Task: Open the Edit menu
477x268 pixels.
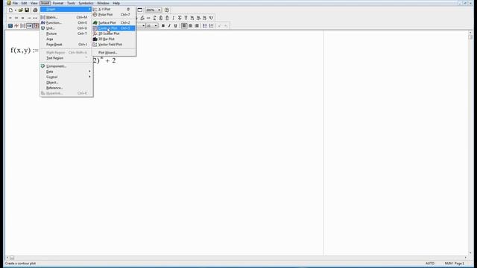Action: [24, 3]
